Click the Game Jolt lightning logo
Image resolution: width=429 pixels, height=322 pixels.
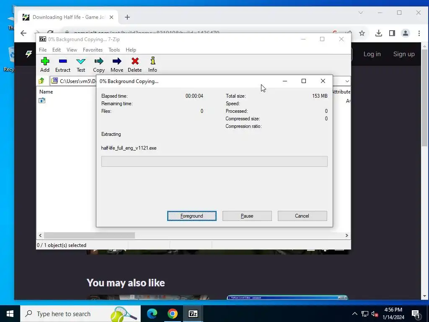(29, 54)
